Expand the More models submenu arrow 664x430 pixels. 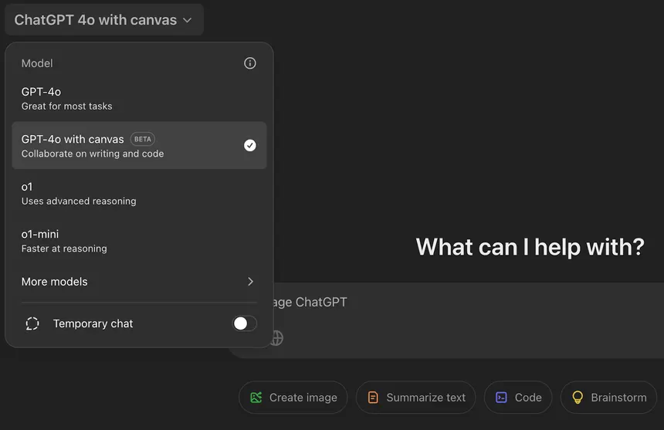(x=250, y=282)
